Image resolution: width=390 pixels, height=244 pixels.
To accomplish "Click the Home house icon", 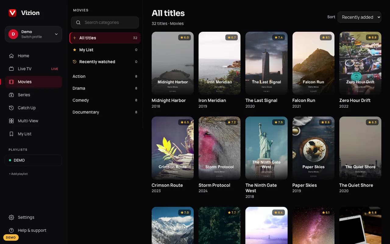I will pyautogui.click(x=11, y=56).
